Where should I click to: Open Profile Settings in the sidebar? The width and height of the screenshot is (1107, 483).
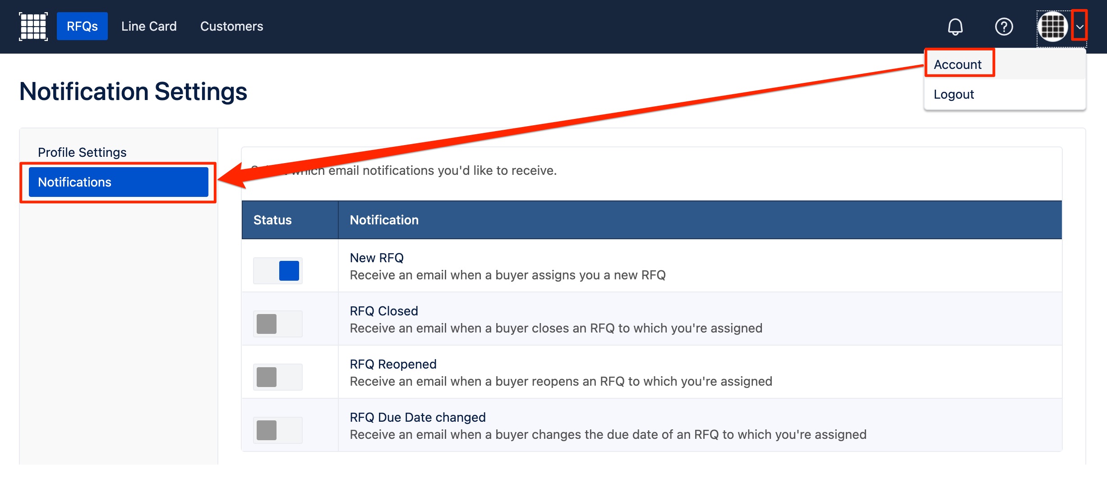point(82,152)
